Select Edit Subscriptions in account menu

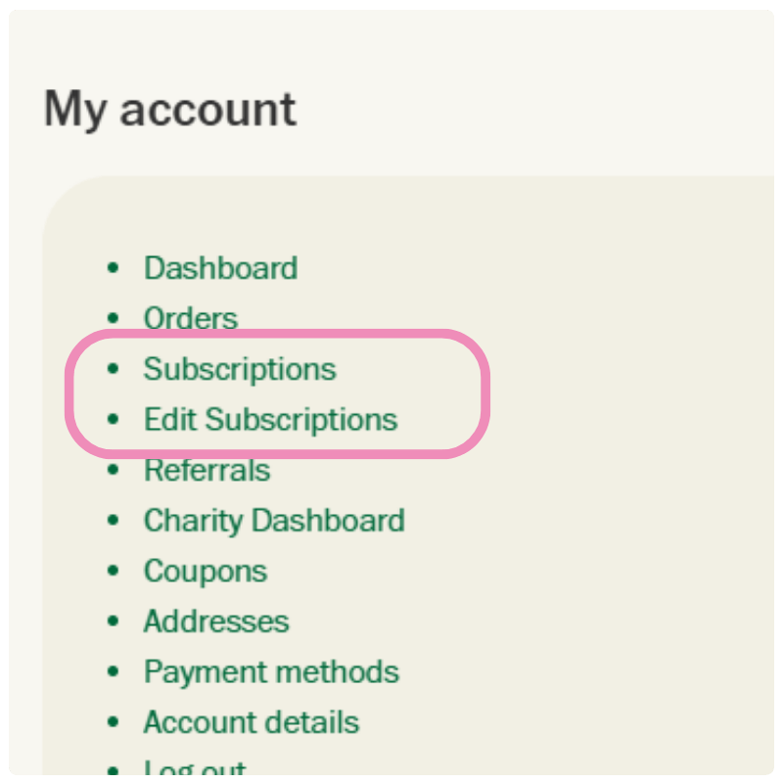[270, 420]
